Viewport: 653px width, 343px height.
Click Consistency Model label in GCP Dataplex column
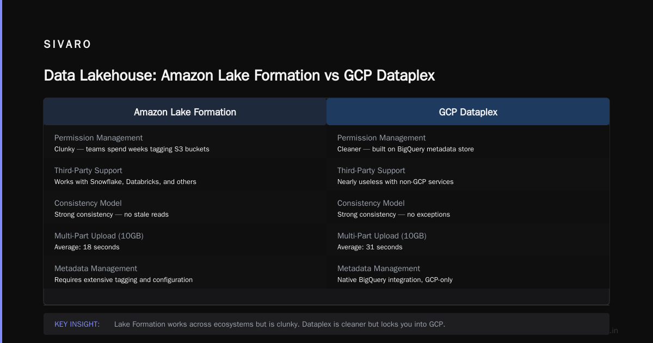tap(371, 203)
